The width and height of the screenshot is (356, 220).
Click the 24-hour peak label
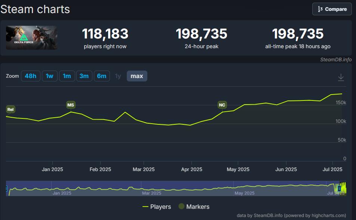click(202, 46)
